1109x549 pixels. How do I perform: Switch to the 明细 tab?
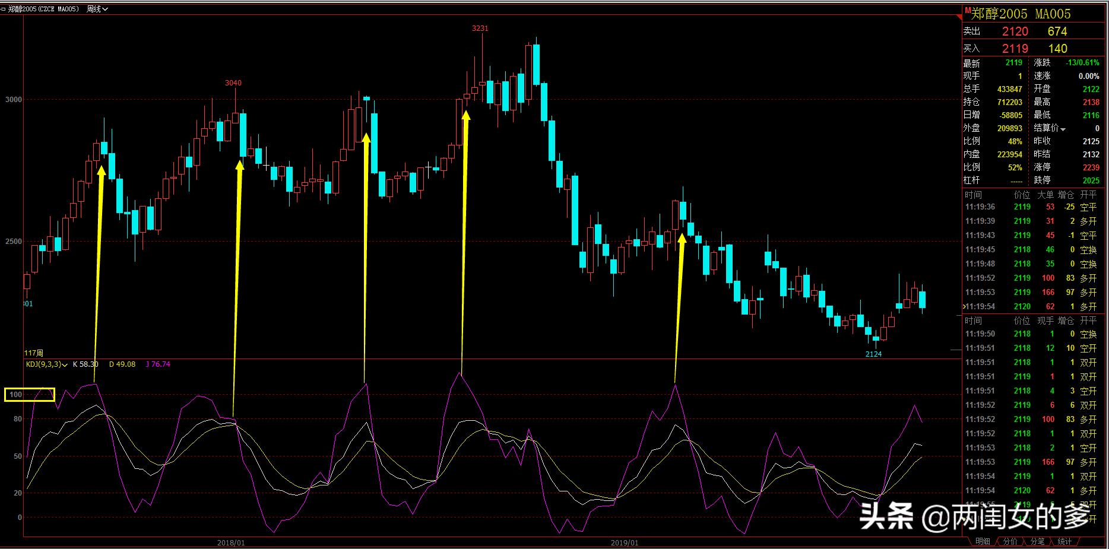983,541
